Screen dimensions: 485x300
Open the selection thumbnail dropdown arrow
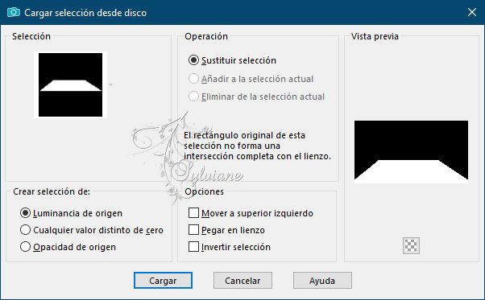pos(110,84)
